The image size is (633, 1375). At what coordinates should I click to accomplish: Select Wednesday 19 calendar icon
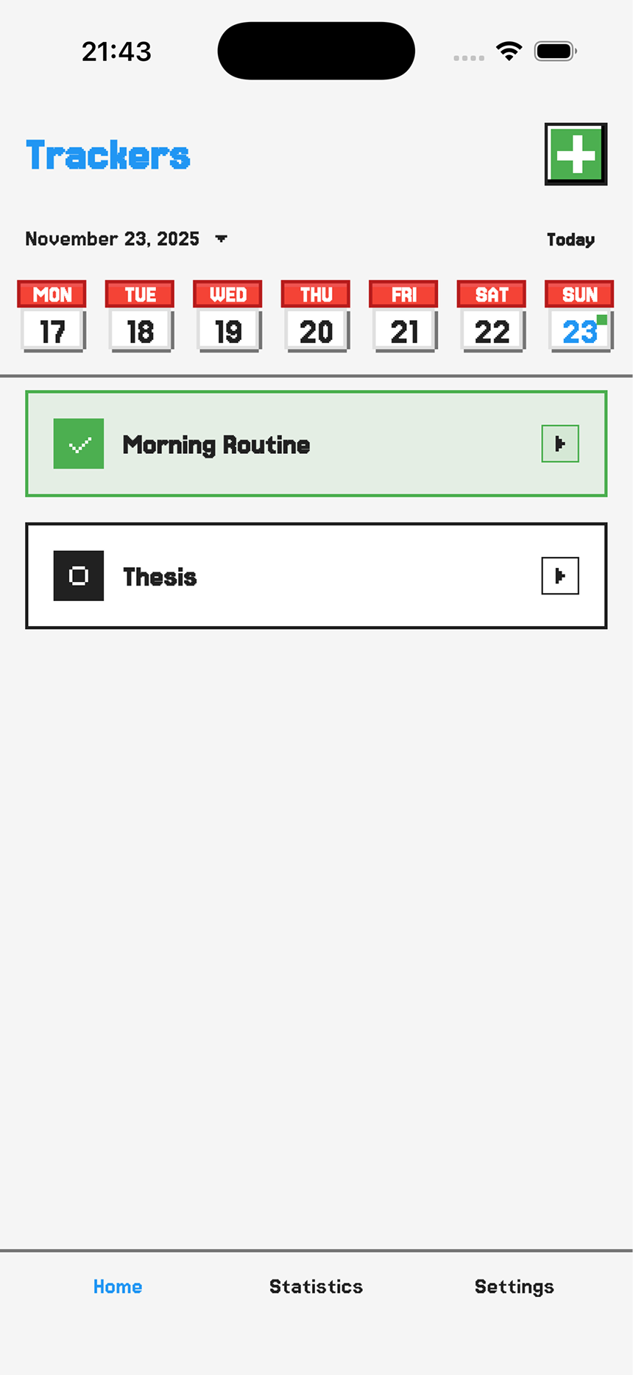tap(228, 316)
